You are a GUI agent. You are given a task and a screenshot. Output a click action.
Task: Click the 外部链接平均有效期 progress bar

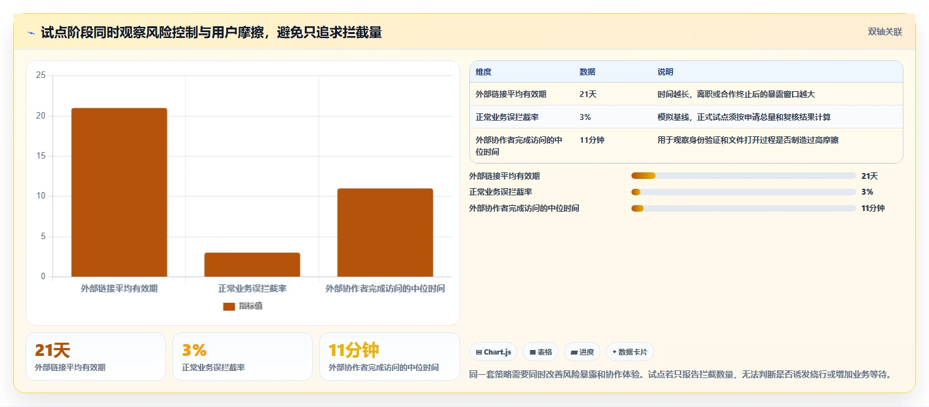pos(743,176)
